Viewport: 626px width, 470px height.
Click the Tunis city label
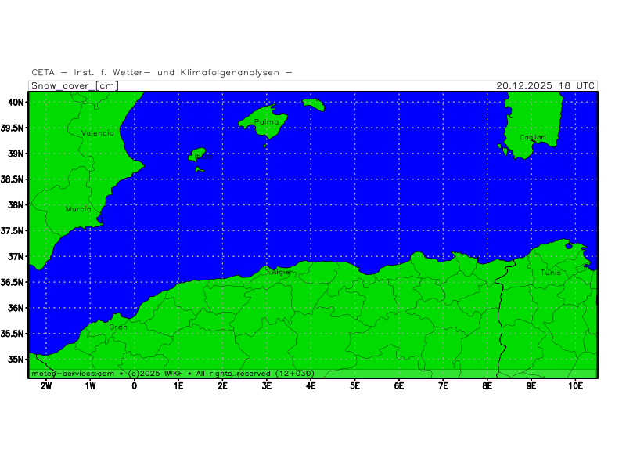(550, 273)
